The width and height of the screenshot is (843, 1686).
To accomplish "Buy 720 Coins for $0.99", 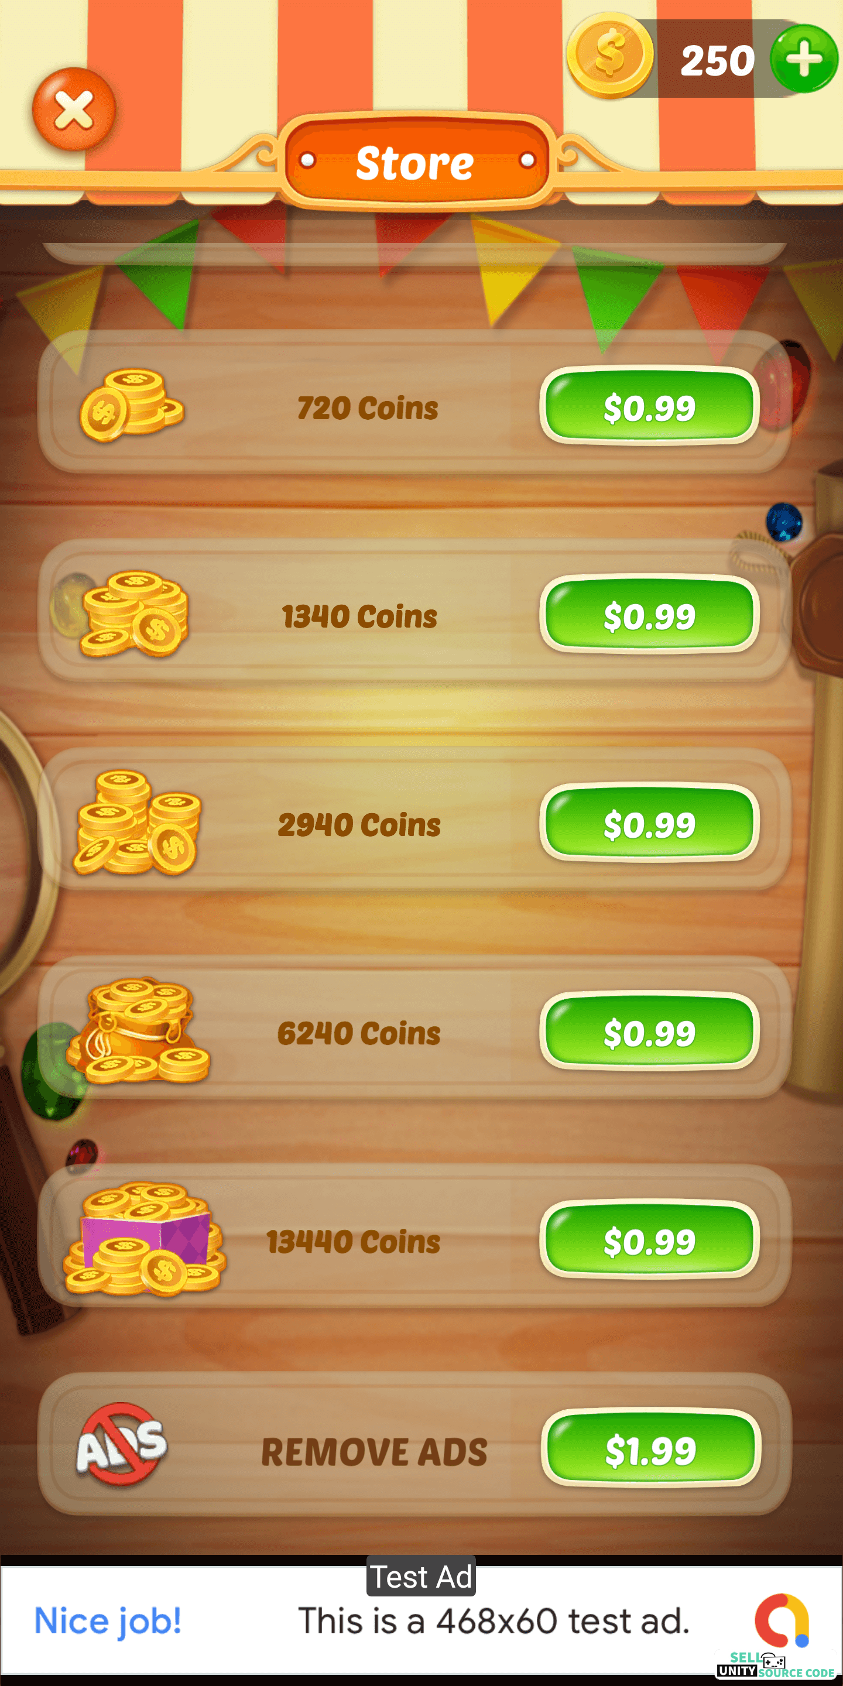I will tap(649, 406).
